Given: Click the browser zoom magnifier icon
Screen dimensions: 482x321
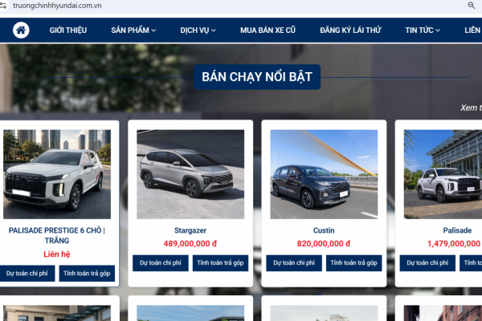Looking at the screenshot, I should pos(471,6).
